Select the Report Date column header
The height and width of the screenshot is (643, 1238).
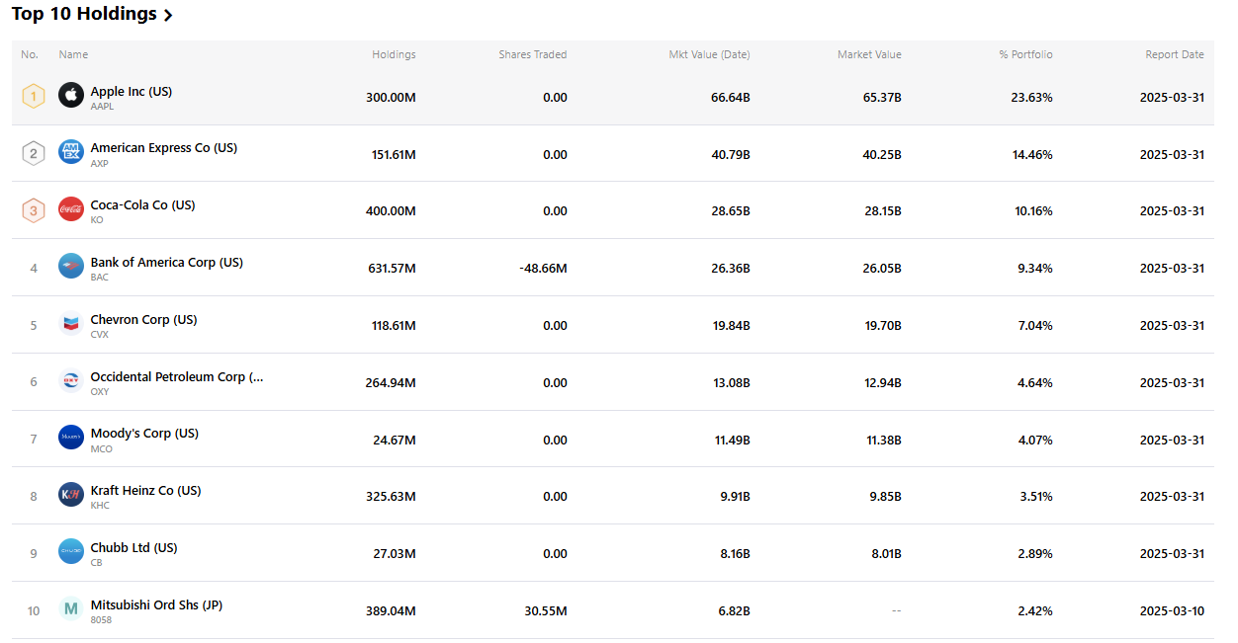pos(1175,55)
